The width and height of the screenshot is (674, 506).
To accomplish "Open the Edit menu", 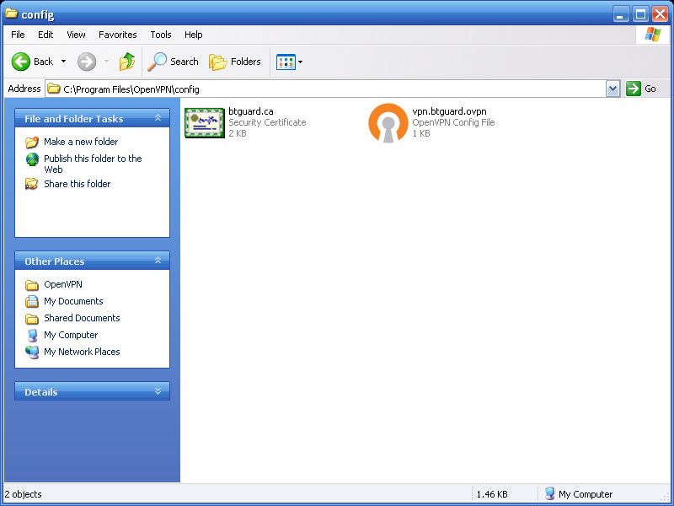I will 45,35.
